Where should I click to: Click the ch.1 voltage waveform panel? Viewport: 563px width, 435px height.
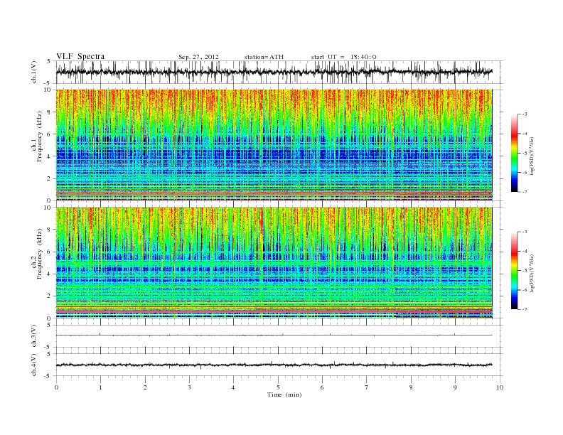(x=279, y=72)
